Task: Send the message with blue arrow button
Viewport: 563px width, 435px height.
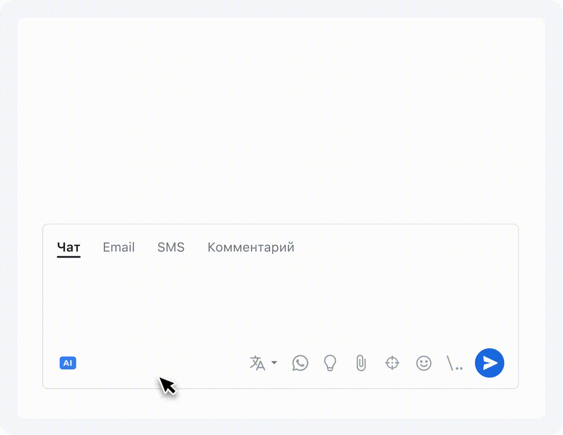Action: point(490,363)
